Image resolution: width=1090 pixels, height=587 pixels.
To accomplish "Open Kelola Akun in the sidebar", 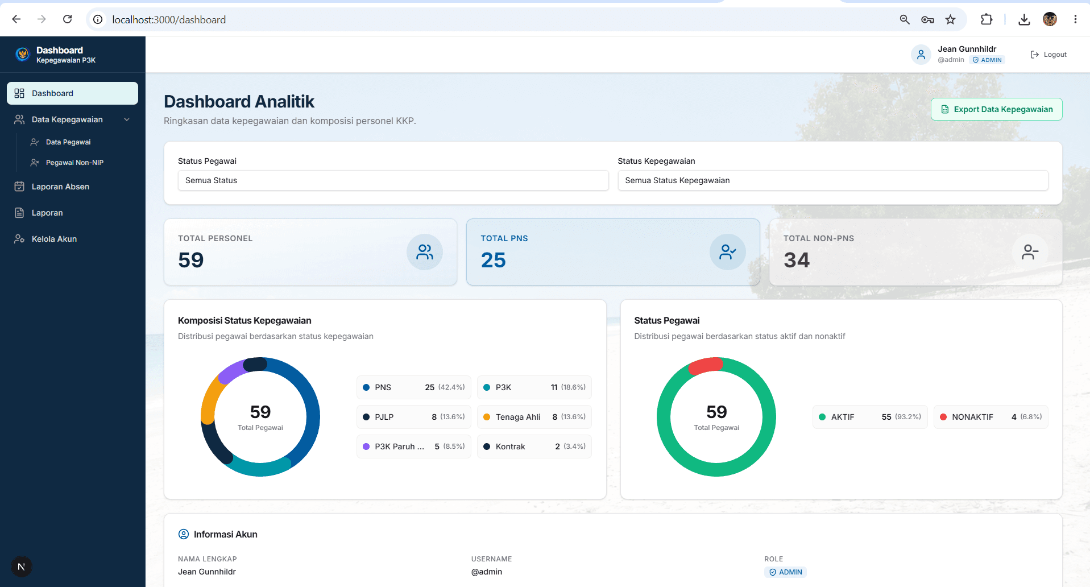I will click(x=72, y=239).
